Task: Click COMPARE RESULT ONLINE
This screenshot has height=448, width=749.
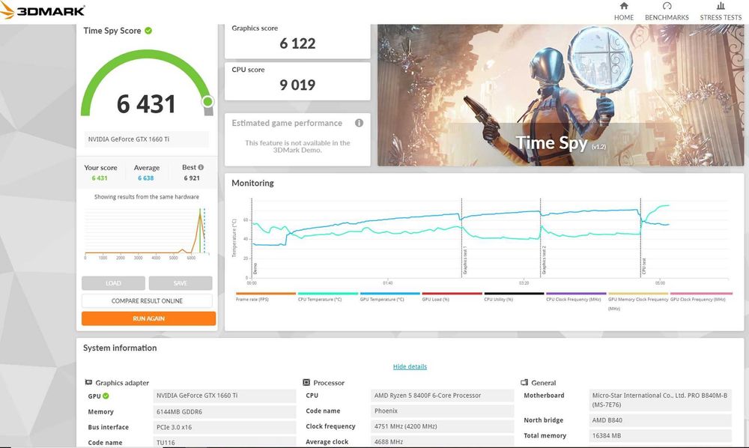Action: 147,301
